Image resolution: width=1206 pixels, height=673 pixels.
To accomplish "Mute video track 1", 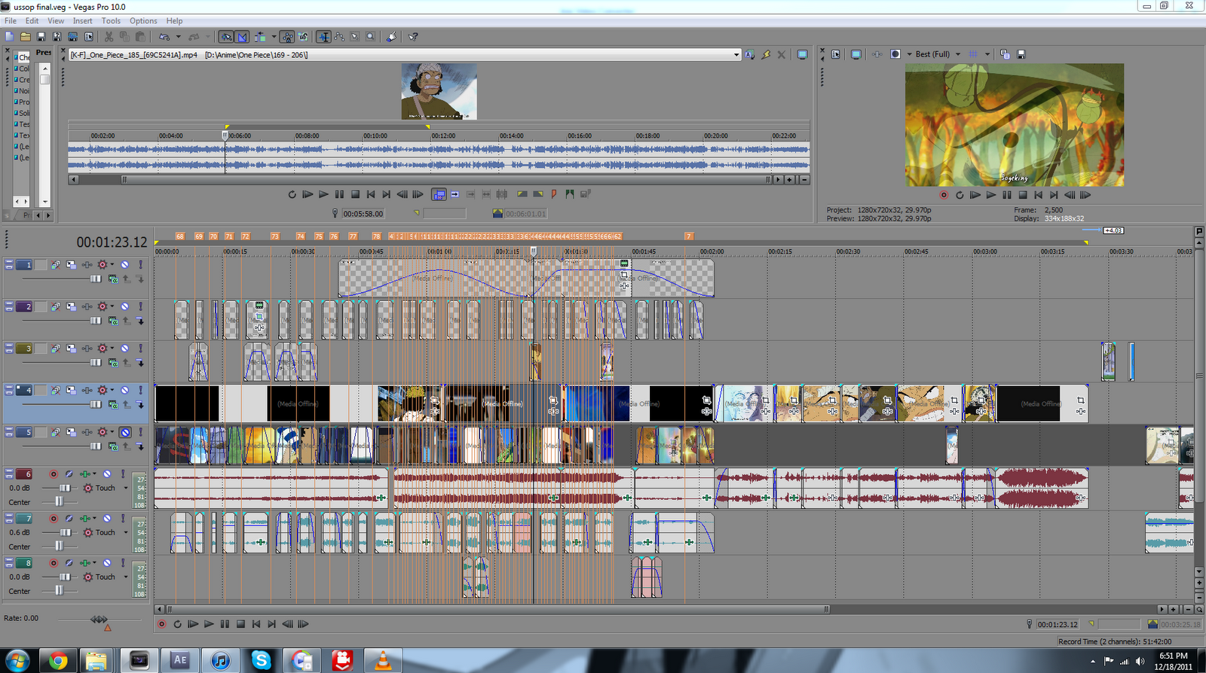I will point(125,265).
